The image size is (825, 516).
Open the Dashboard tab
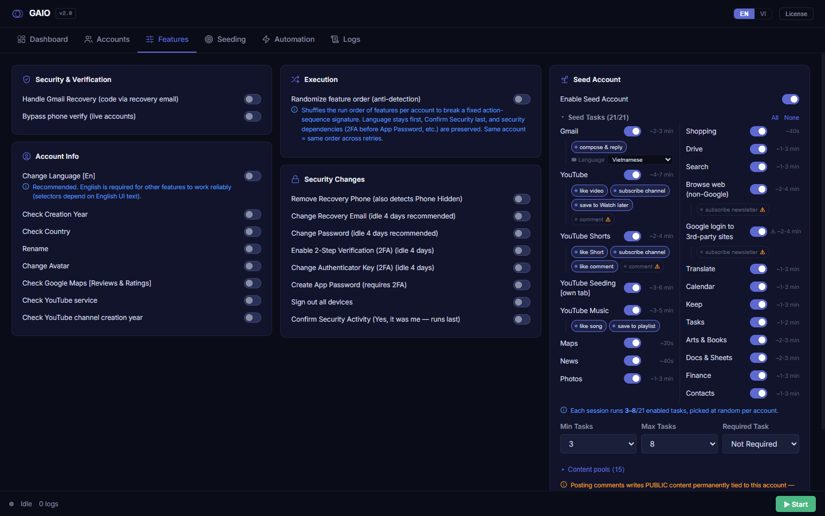pyautogui.click(x=43, y=40)
